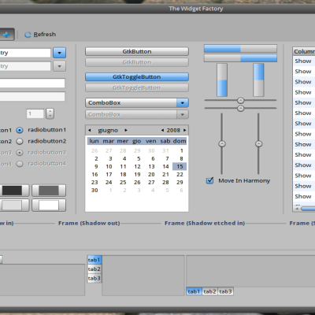The image size is (315, 315).
Task: Select the first Show row in list
Action: click(x=304, y=61)
